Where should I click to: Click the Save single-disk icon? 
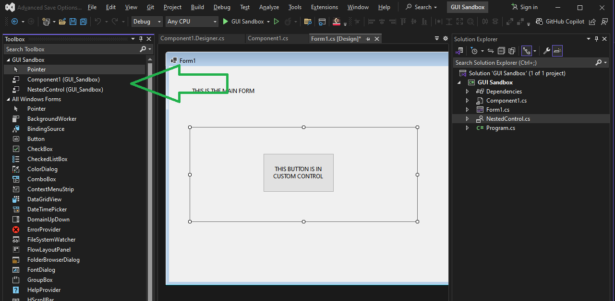(x=73, y=22)
